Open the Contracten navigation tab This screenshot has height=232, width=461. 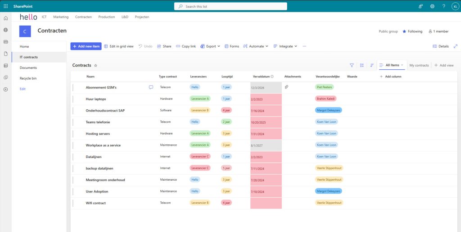click(83, 17)
